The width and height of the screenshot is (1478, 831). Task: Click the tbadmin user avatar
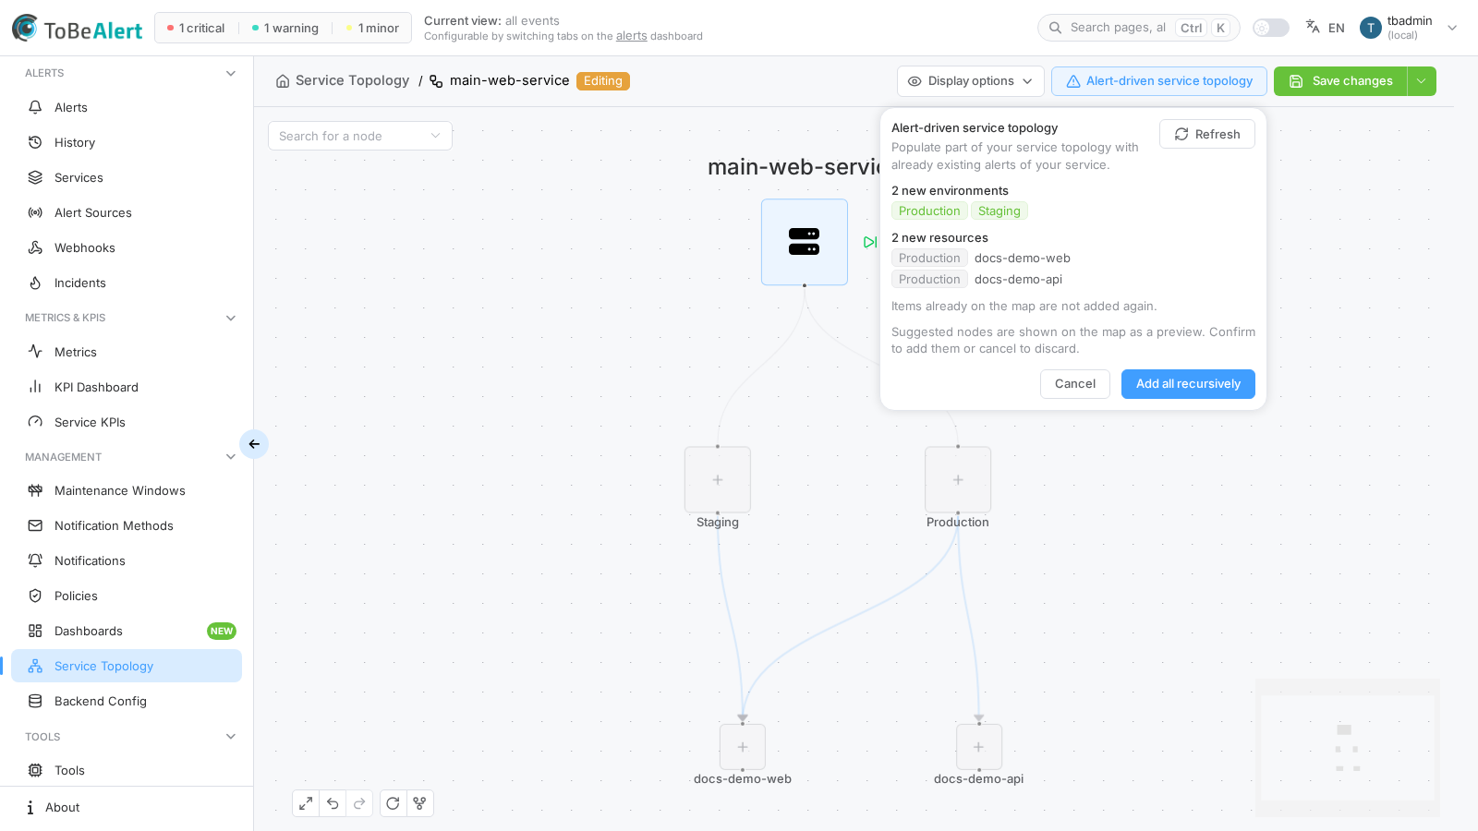pos(1371,28)
